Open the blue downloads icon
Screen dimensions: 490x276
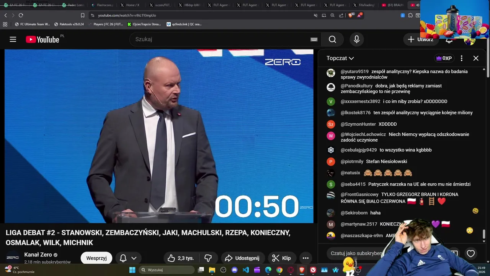click(x=403, y=15)
